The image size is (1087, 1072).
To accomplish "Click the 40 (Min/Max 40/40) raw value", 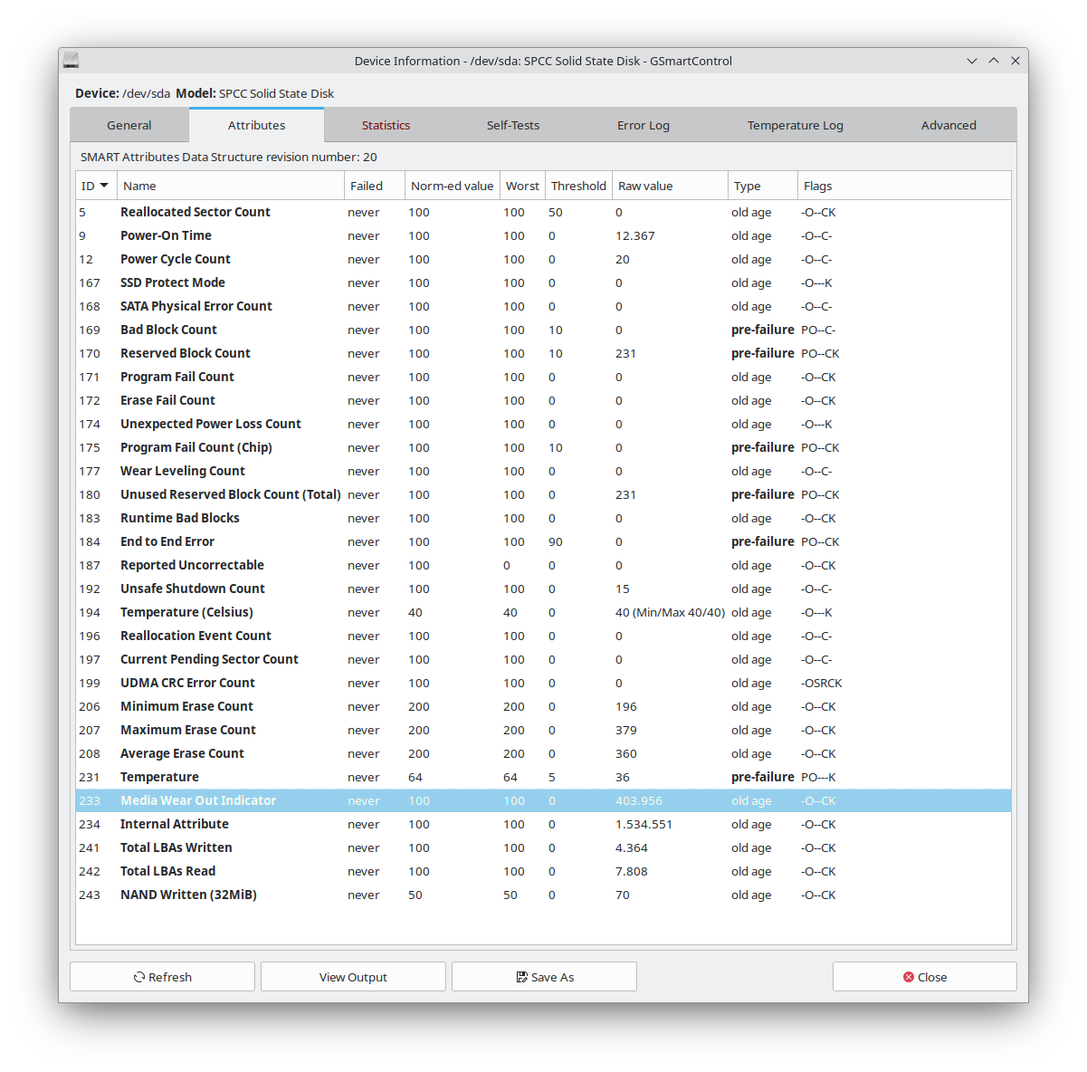I will tap(670, 612).
